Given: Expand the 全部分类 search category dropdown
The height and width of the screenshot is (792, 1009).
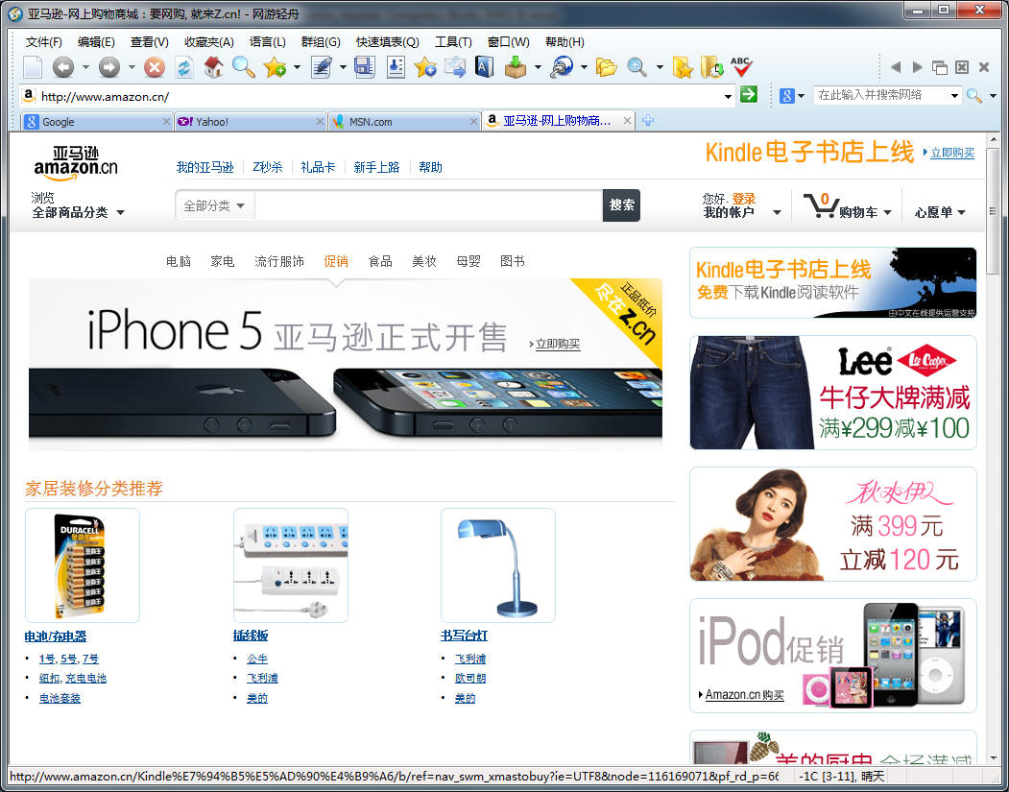Looking at the screenshot, I should click(215, 205).
